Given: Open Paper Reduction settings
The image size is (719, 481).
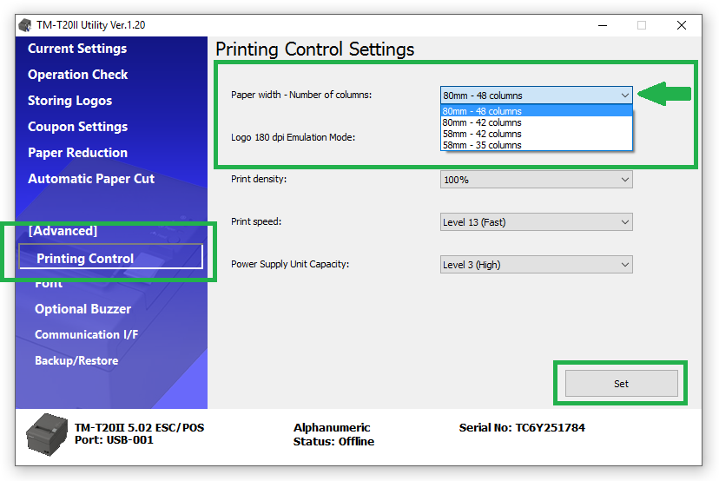Looking at the screenshot, I should point(77,153).
